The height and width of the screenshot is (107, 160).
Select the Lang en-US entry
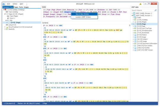[x=11, y=25]
